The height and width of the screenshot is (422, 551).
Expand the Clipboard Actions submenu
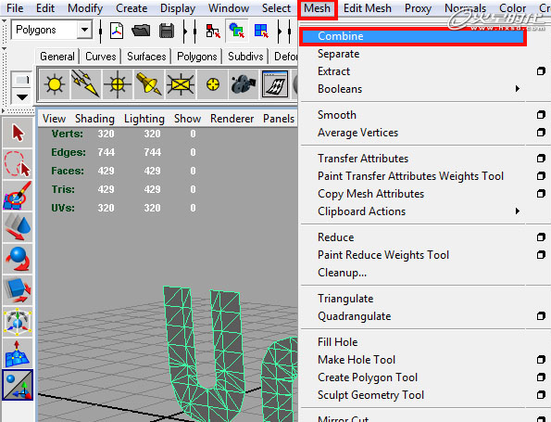click(x=518, y=211)
